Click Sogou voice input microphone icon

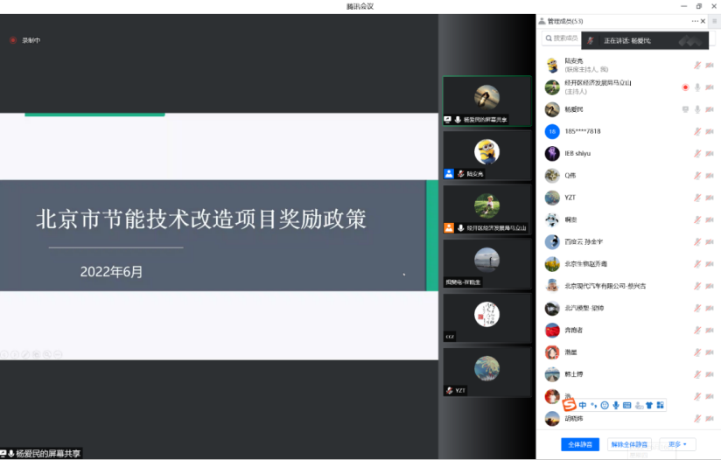[616, 405]
